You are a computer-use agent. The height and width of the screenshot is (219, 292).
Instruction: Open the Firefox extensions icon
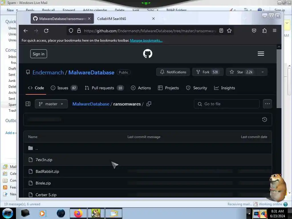point(264,31)
